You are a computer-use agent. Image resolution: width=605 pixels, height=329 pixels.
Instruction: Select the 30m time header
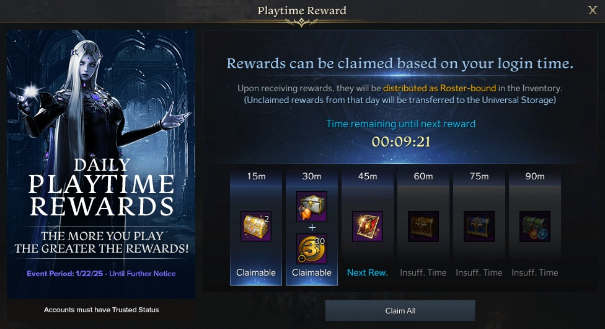pos(312,176)
